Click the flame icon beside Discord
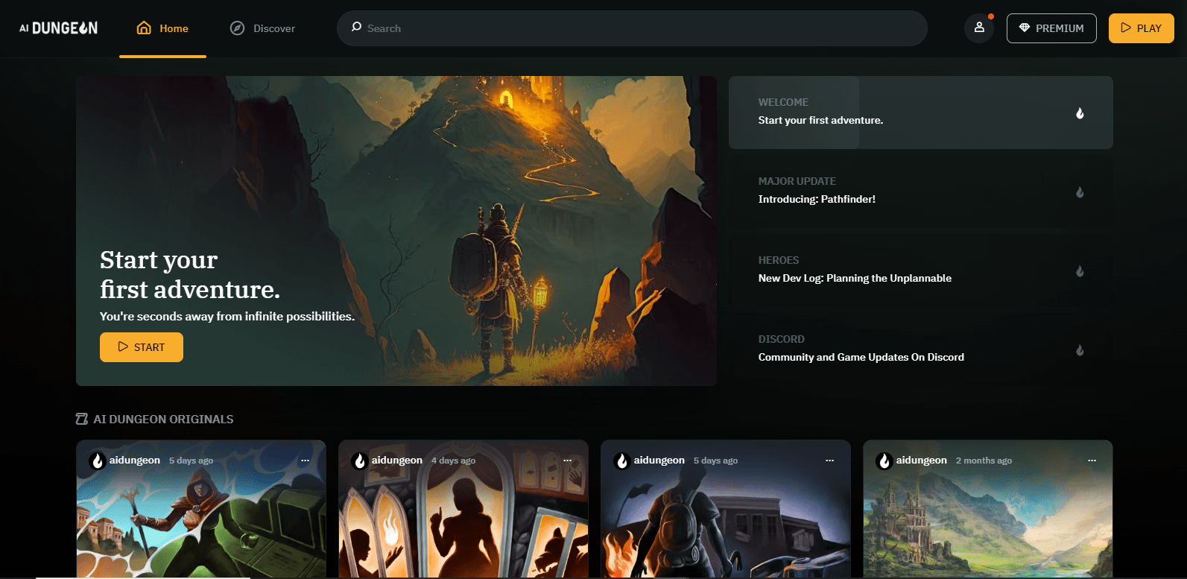Screen dimensions: 1187x579 1080,350
